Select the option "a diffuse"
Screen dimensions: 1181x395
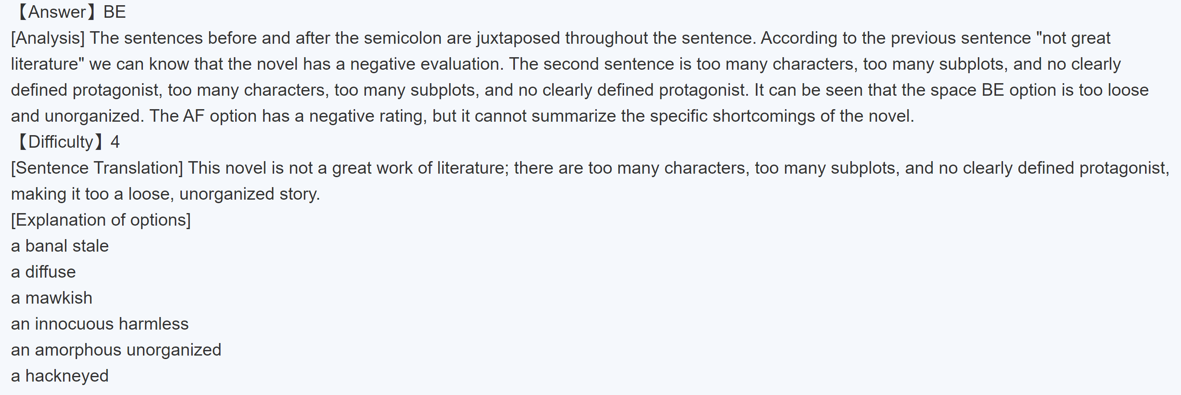pyautogui.click(x=43, y=272)
